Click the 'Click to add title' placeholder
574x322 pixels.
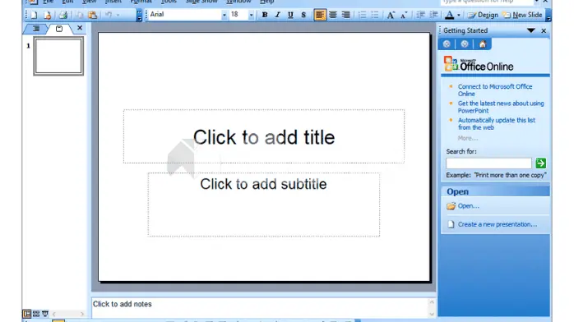coord(264,136)
